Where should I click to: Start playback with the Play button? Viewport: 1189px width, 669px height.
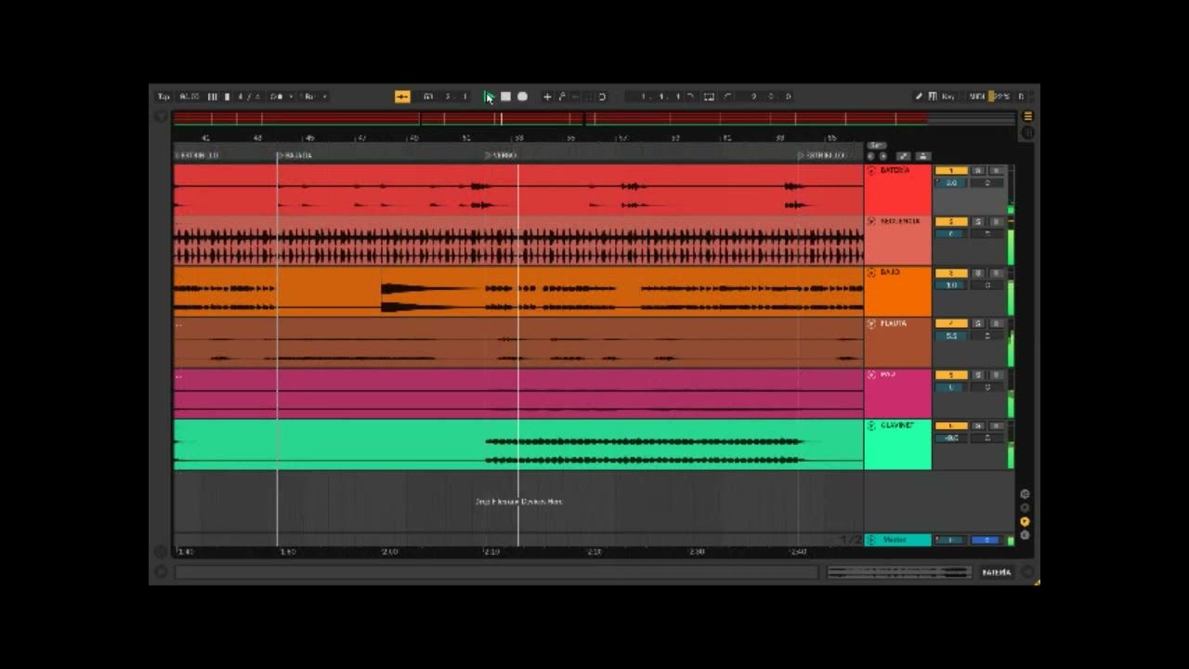click(x=488, y=97)
